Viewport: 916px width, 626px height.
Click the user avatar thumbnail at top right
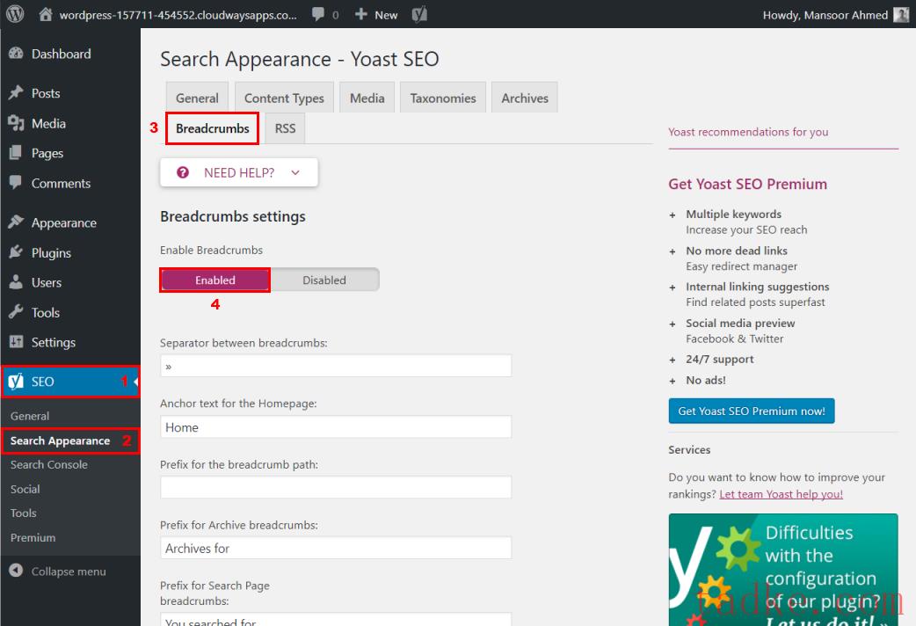click(x=901, y=15)
